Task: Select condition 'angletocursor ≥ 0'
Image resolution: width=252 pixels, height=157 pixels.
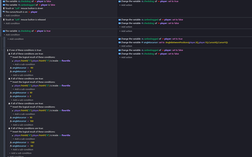Action: pos(20,96)
